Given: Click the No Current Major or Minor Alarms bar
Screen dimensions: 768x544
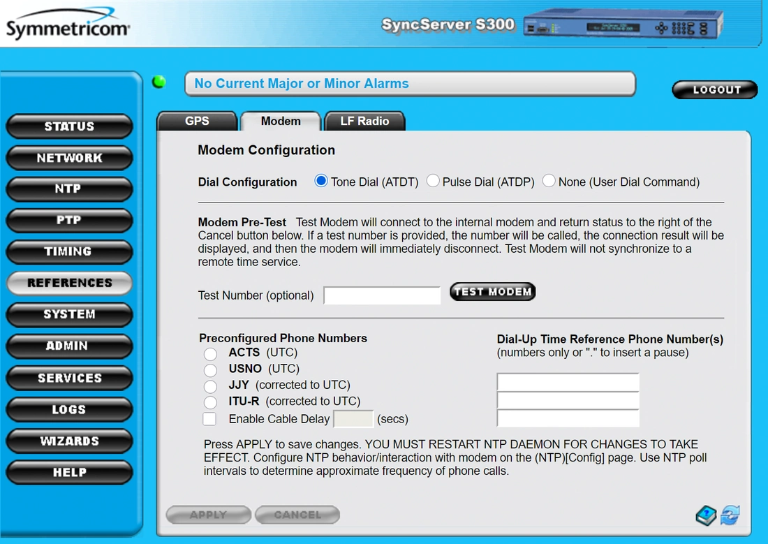Looking at the screenshot, I should click(x=410, y=84).
